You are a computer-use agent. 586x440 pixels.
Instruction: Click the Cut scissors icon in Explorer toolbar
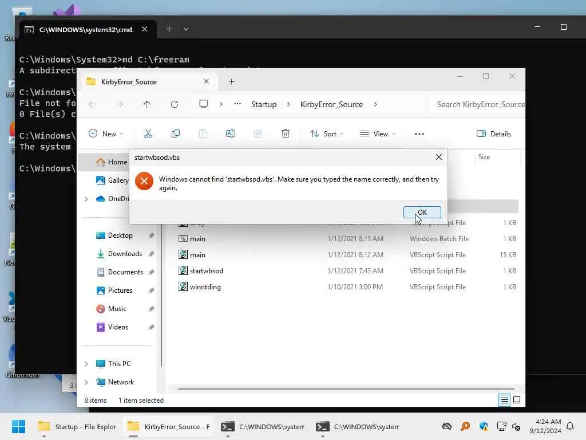(x=148, y=133)
